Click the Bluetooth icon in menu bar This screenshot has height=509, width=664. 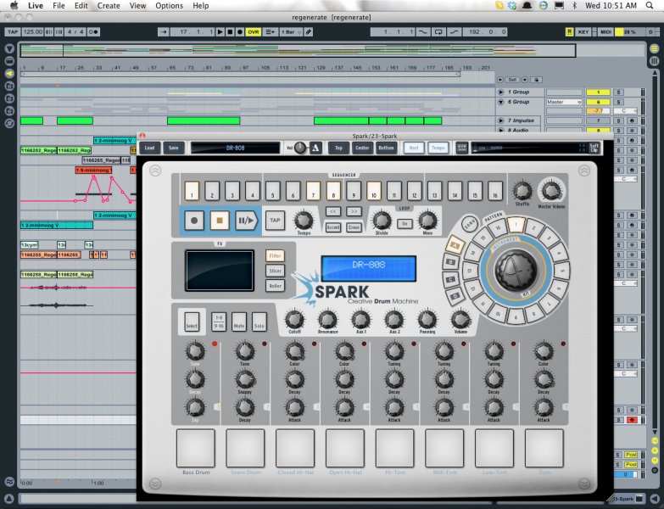pos(575,5)
